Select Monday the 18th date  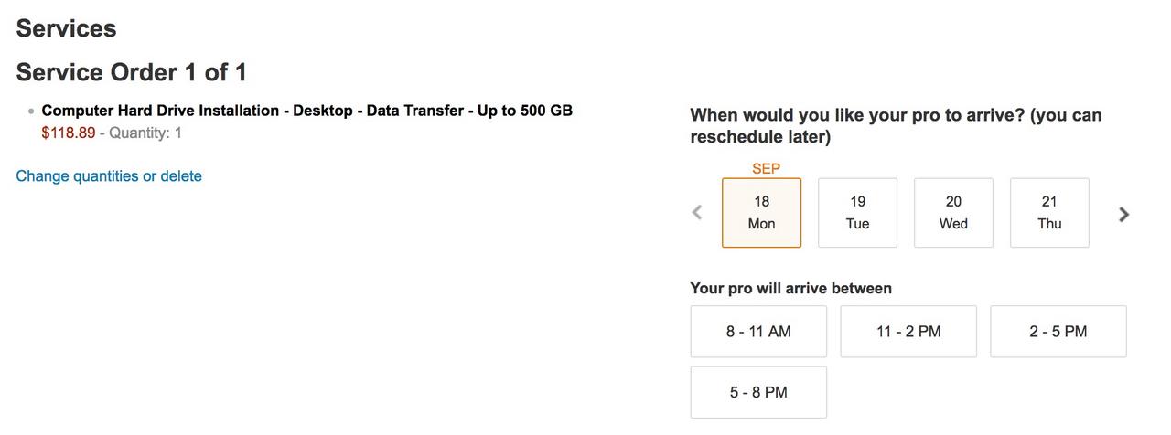point(761,213)
